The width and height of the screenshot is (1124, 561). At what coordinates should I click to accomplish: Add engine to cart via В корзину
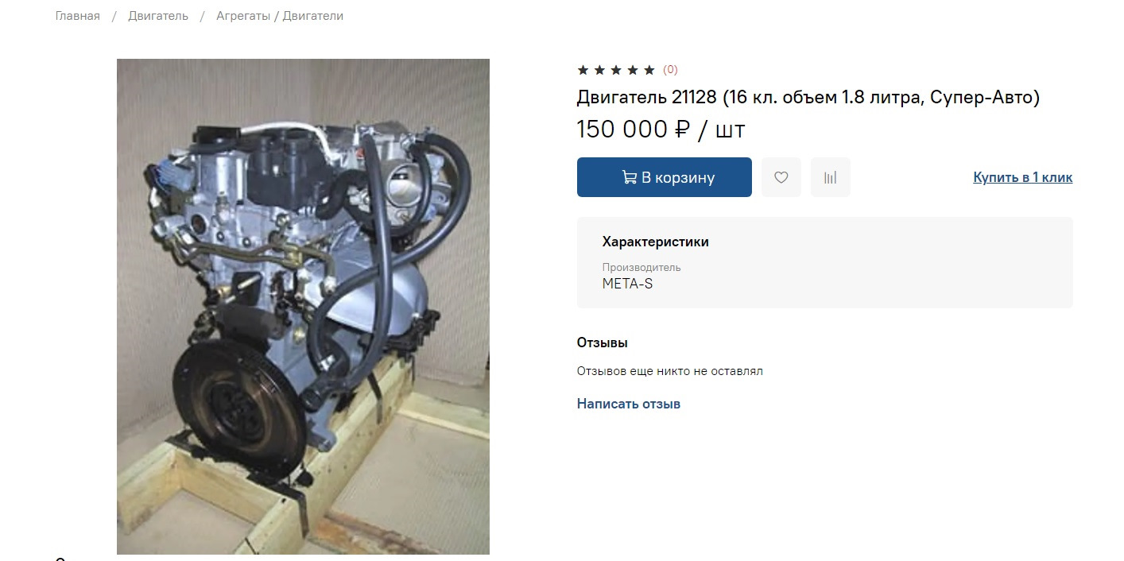click(x=665, y=177)
